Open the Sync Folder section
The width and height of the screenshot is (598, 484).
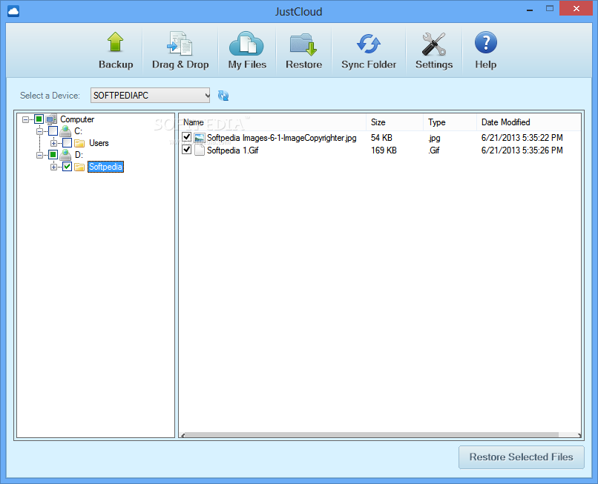[369, 50]
